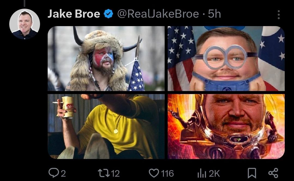Viewport: 294px width, 181px height.
Task: Open Jake Broe's profile avatar
Action: point(24,24)
